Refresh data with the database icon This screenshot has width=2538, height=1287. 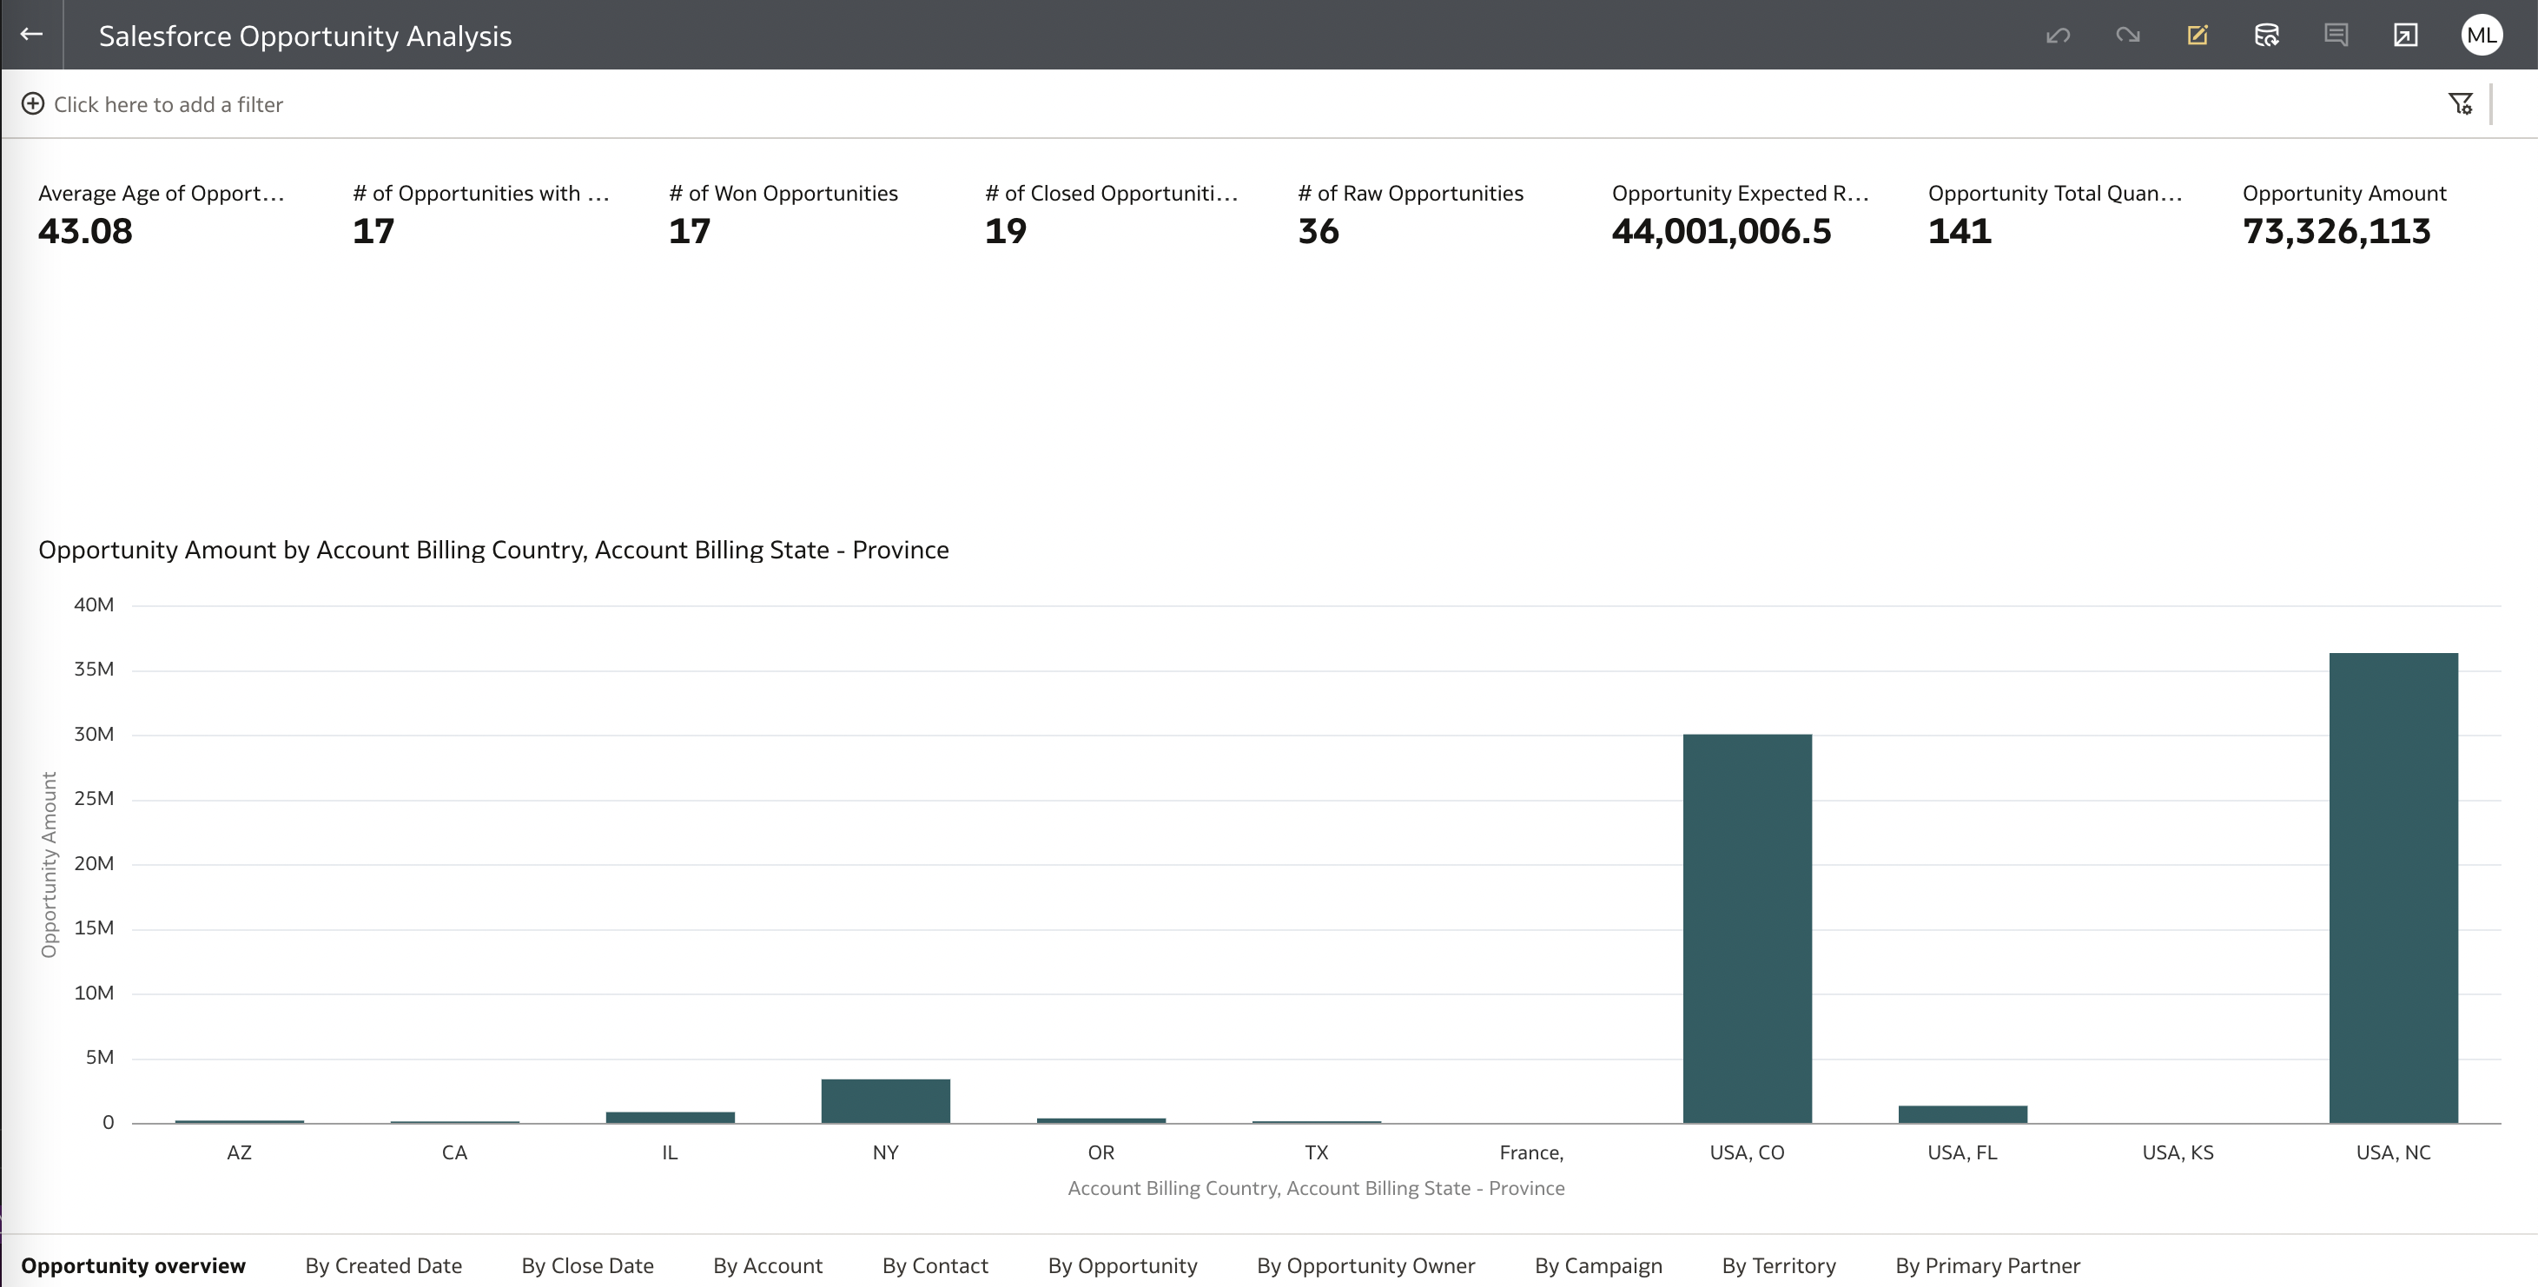[2266, 36]
